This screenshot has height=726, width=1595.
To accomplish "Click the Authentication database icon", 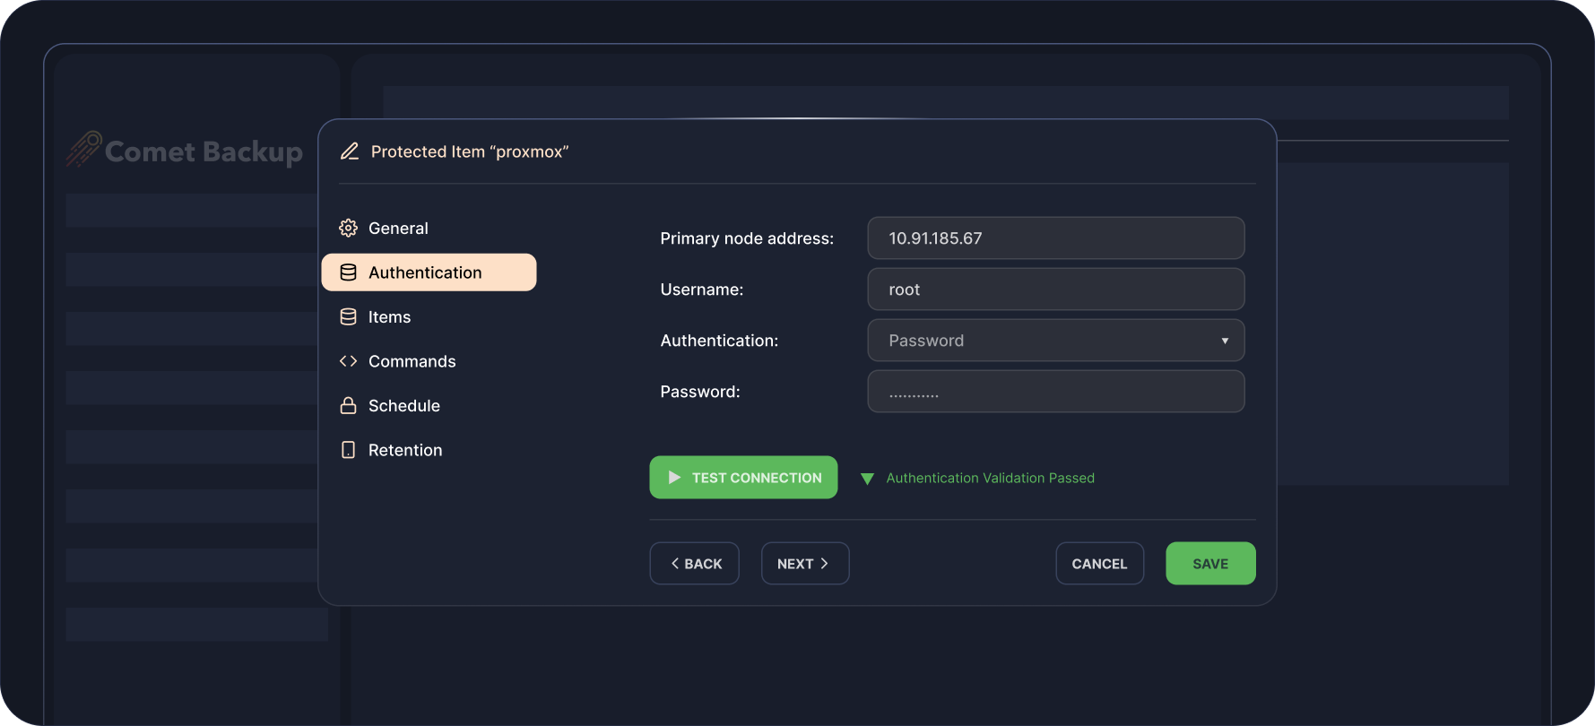I will tap(348, 272).
